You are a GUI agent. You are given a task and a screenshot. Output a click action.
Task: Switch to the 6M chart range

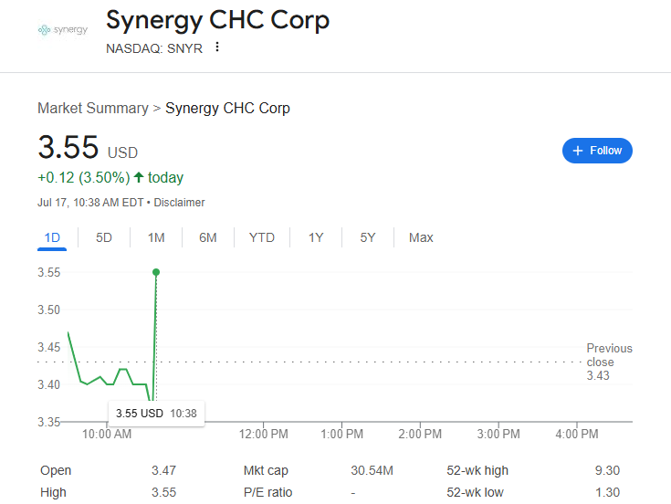coord(208,237)
